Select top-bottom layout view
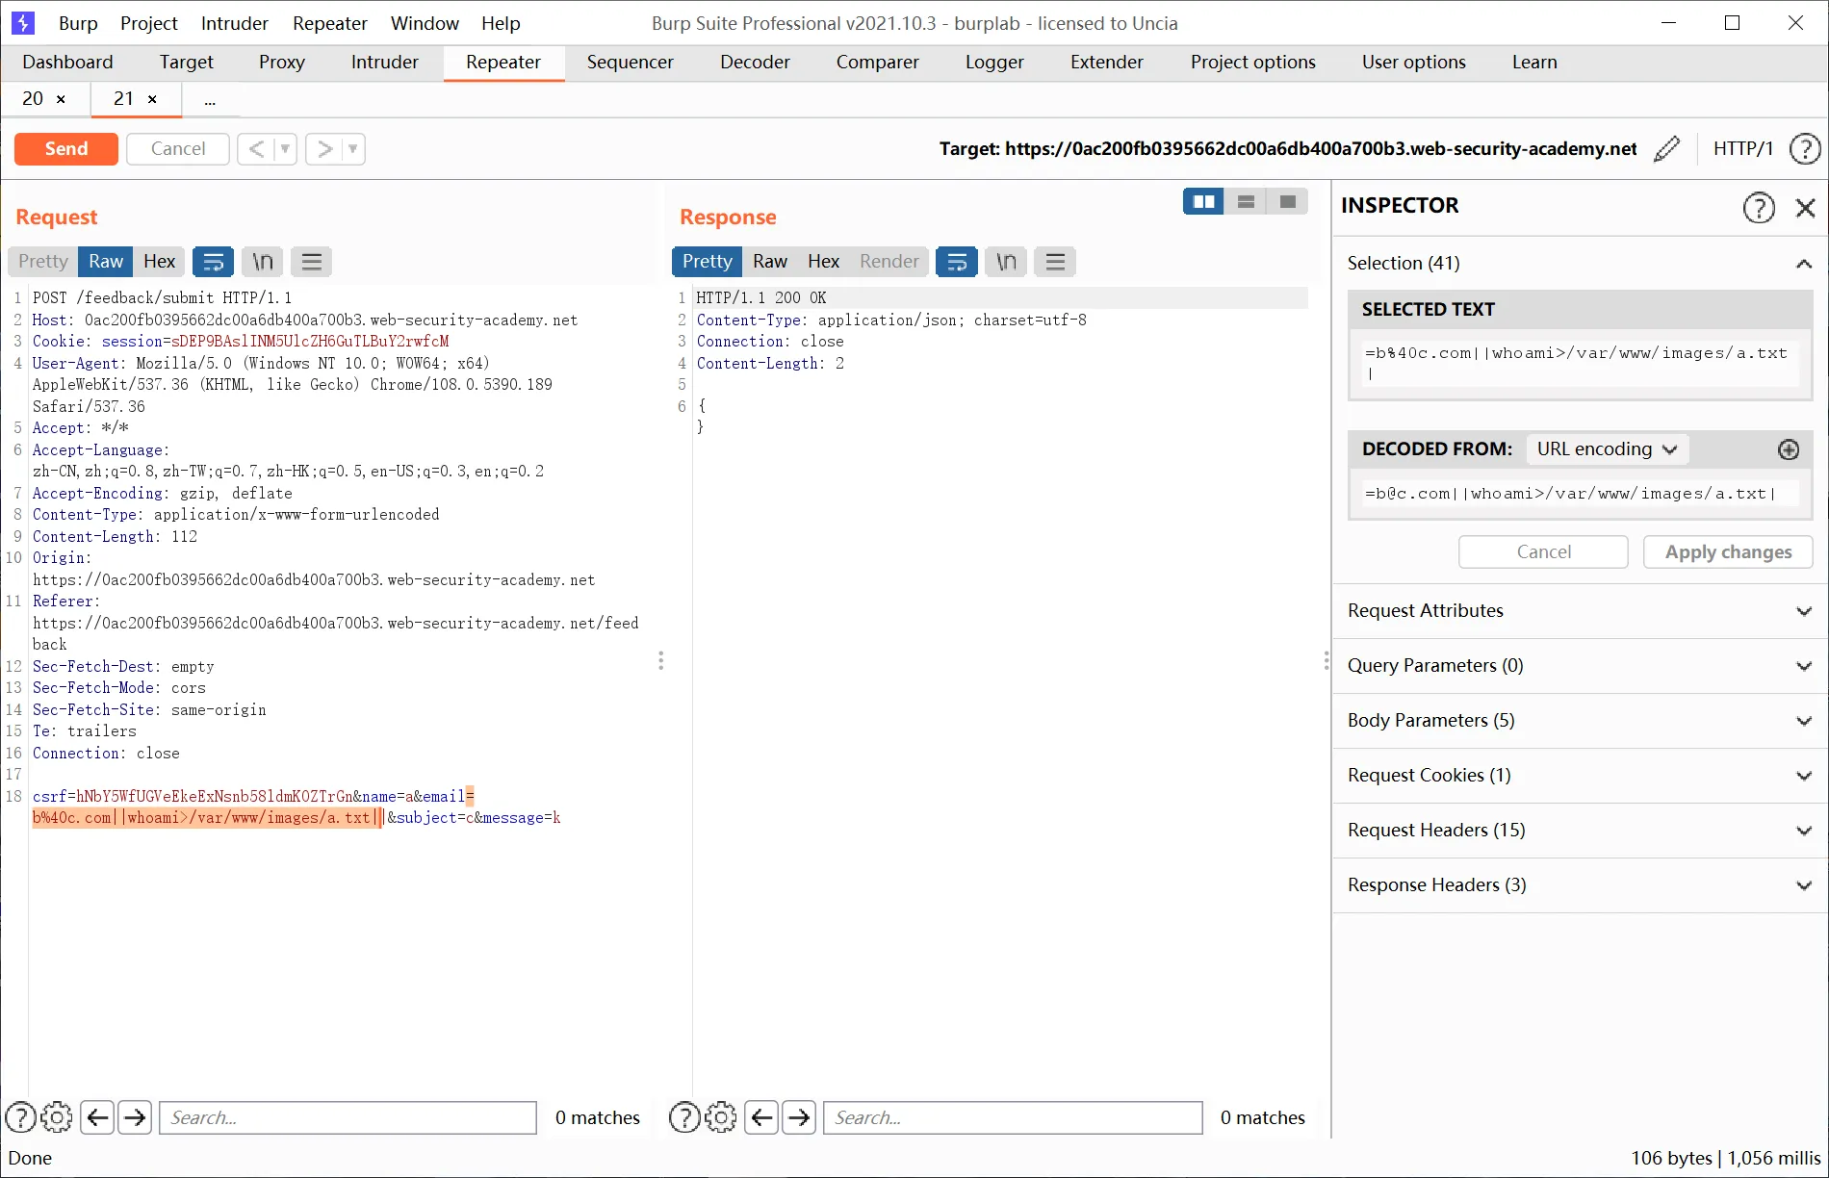Viewport: 1829px width, 1178px height. (1246, 201)
